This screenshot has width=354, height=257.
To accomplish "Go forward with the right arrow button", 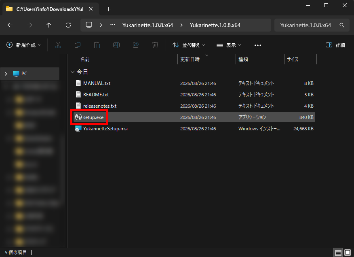I will (29, 25).
